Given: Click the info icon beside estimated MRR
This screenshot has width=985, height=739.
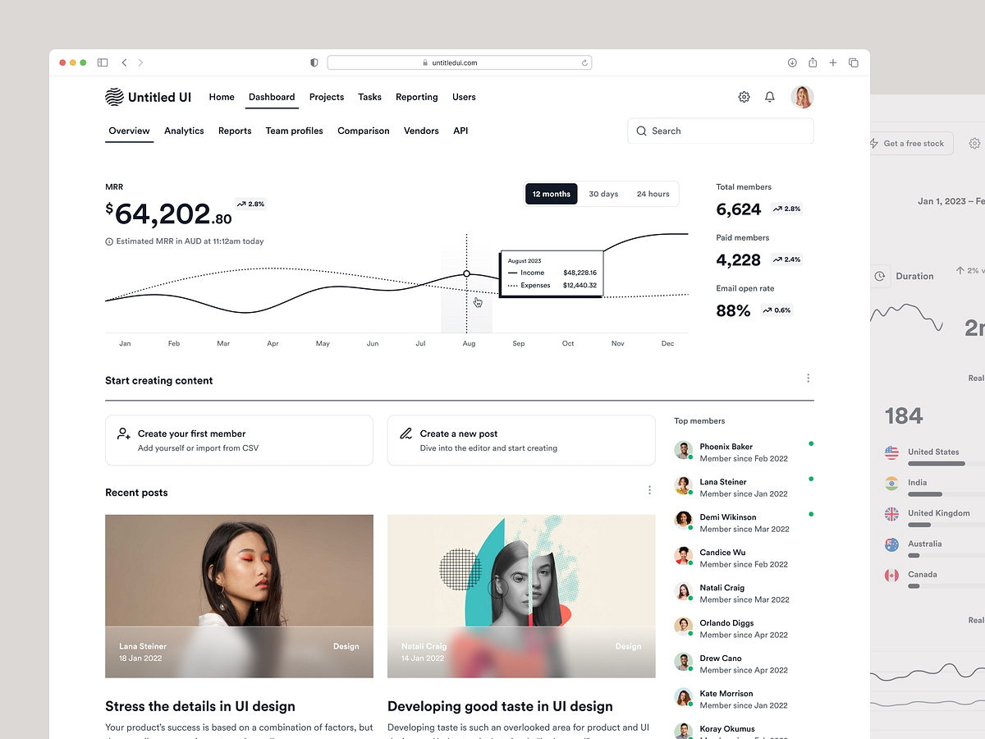Looking at the screenshot, I should click(x=108, y=241).
